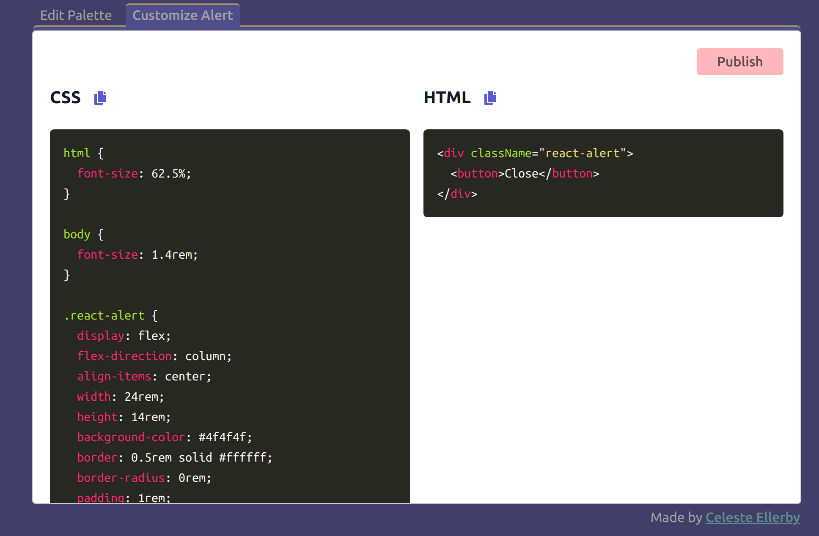819x536 pixels.
Task: Click the HTML section heading
Action: tap(447, 98)
